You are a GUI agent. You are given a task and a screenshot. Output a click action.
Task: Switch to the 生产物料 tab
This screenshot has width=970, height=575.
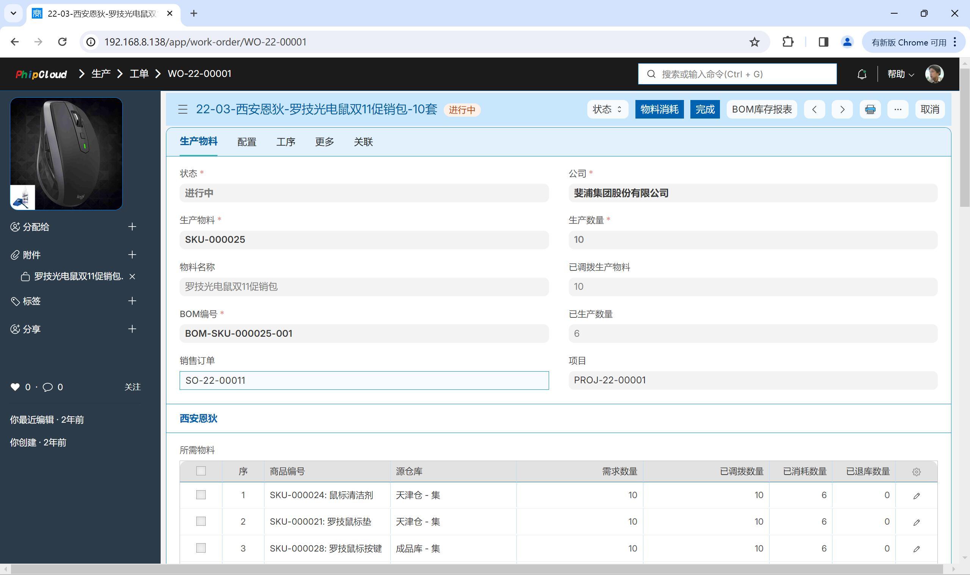(199, 141)
